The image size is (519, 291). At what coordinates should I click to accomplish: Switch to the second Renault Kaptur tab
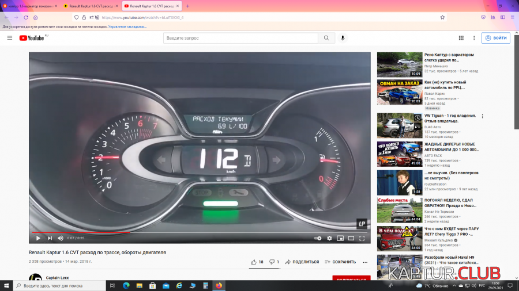point(90,6)
